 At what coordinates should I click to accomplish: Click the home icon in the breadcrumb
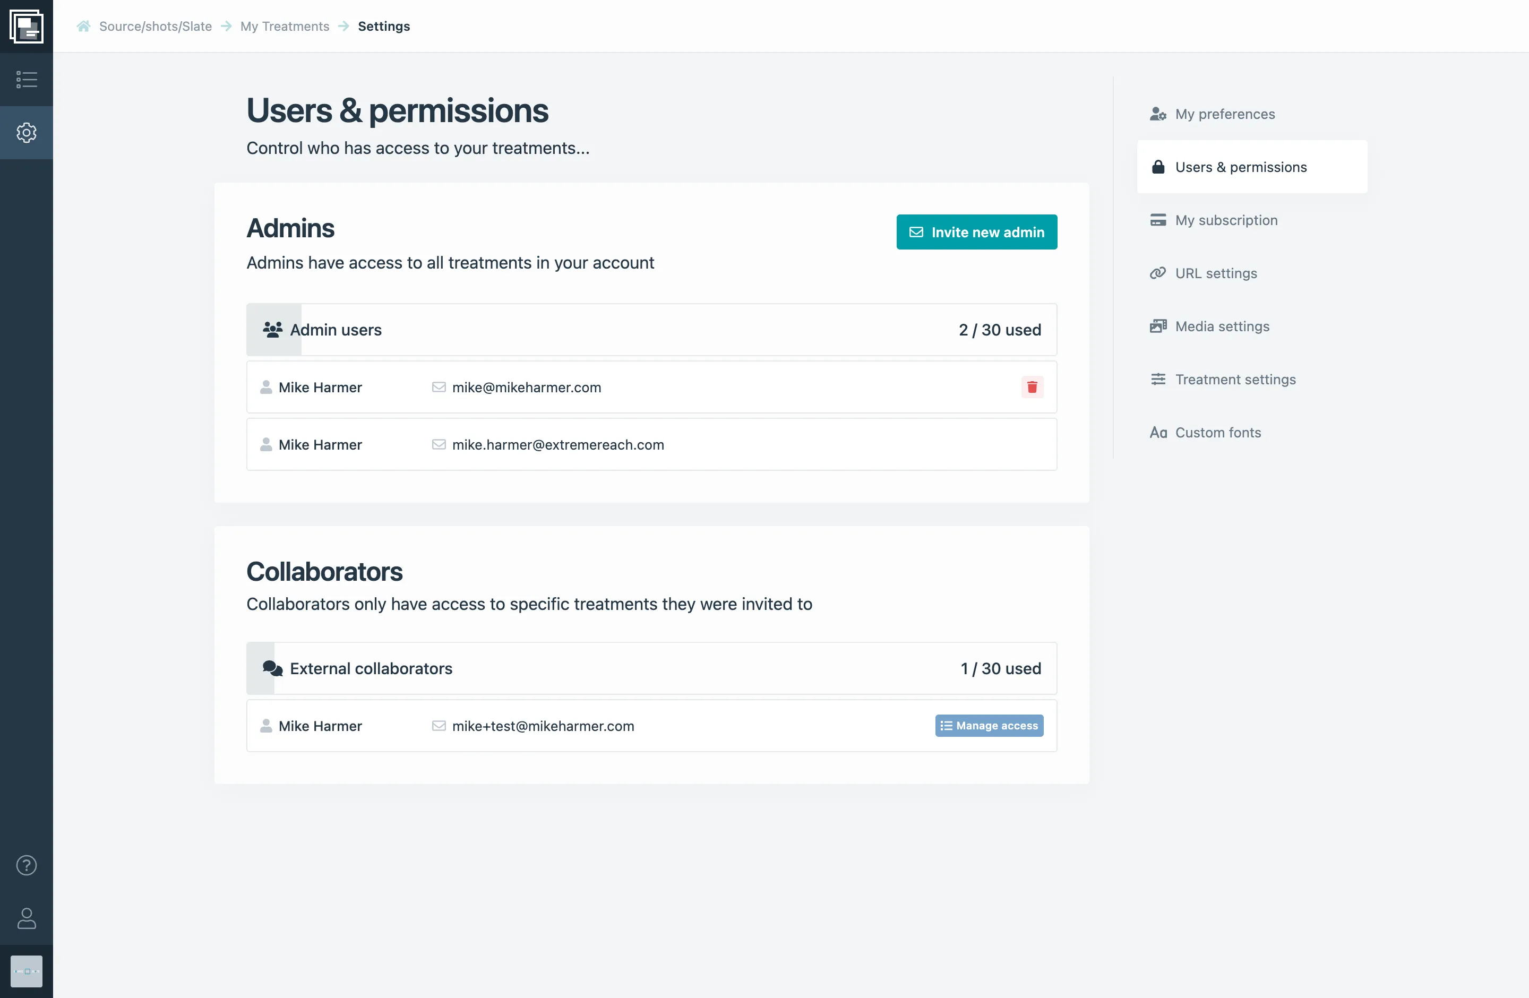point(83,25)
